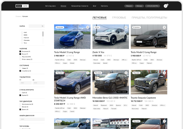Check the BMW brand checkbox
The height and width of the screenshot is (129, 183).
pos(22,35)
